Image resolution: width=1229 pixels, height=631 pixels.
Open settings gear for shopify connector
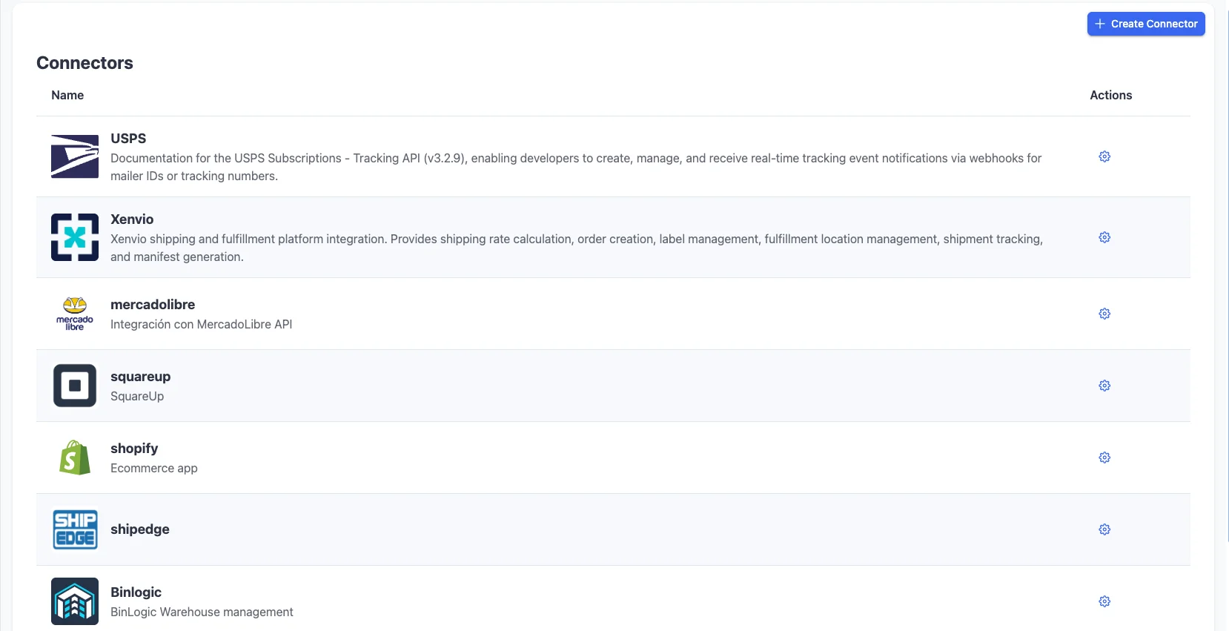point(1104,457)
